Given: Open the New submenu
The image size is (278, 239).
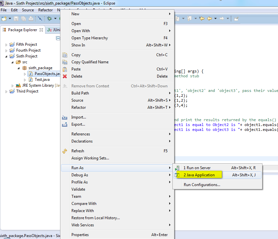Looking at the screenshot, I should click(x=117, y=14).
